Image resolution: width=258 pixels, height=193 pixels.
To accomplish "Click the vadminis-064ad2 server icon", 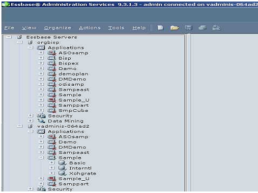I will click(x=31, y=126).
